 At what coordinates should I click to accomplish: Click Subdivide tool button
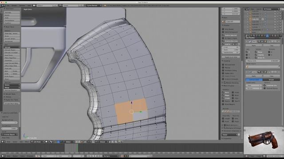(12, 61)
